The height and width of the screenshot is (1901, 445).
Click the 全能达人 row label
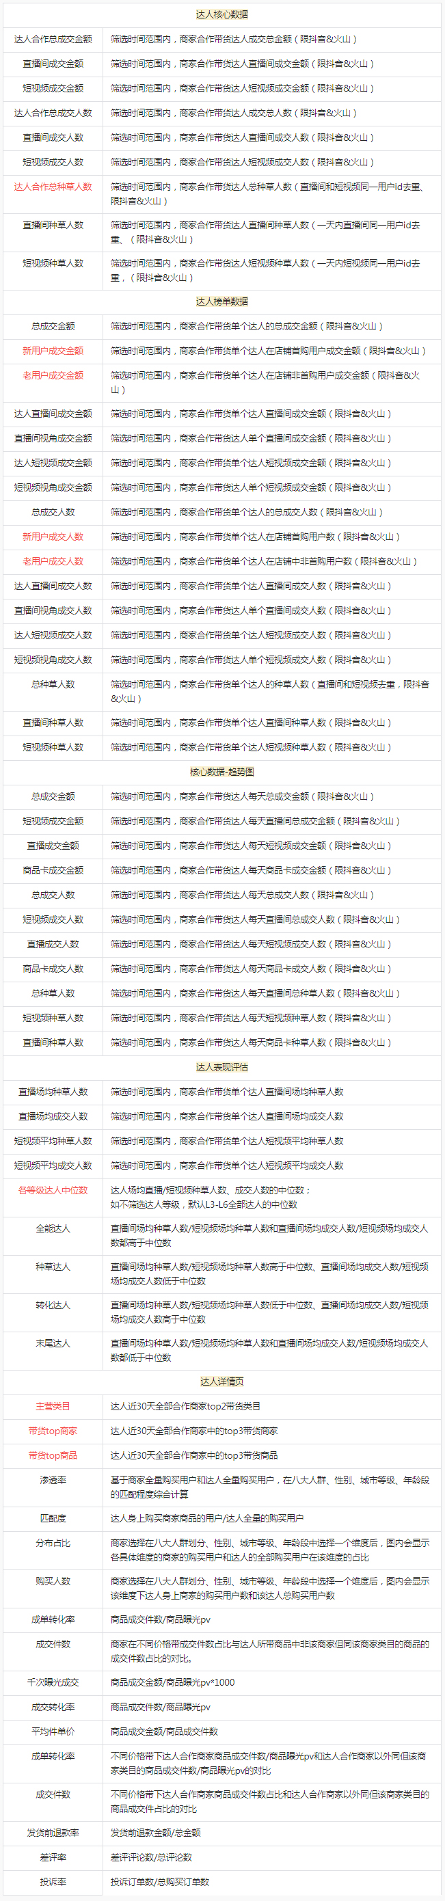[x=53, y=1229]
